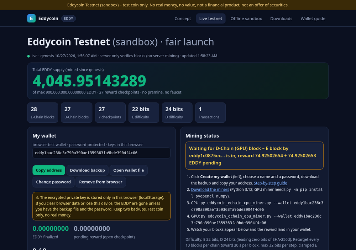Click the Eddycoin Testnet page heading
Viewport: 356px width, 250px height.
121,42
